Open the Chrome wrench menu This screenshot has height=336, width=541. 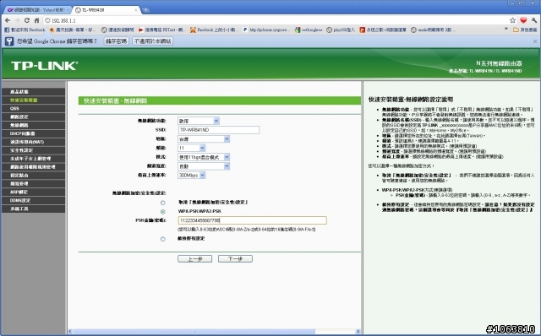coord(534,20)
